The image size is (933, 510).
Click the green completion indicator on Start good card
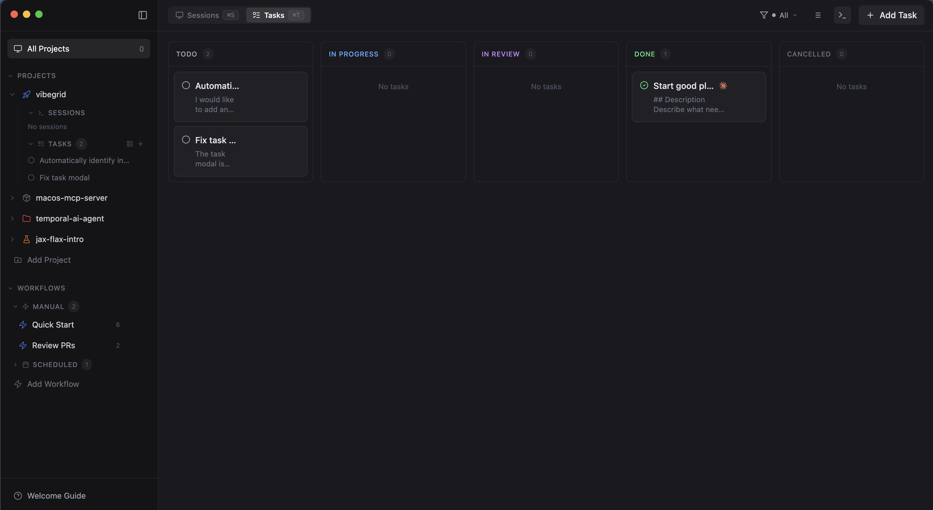[644, 85]
